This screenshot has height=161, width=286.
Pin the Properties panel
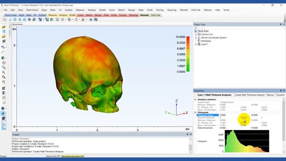pyautogui.click(x=281, y=90)
